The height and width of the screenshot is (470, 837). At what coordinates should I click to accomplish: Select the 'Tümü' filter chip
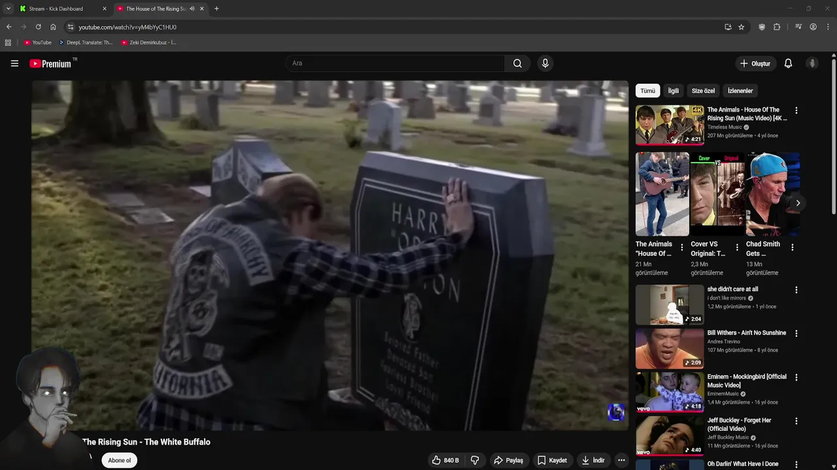(647, 91)
